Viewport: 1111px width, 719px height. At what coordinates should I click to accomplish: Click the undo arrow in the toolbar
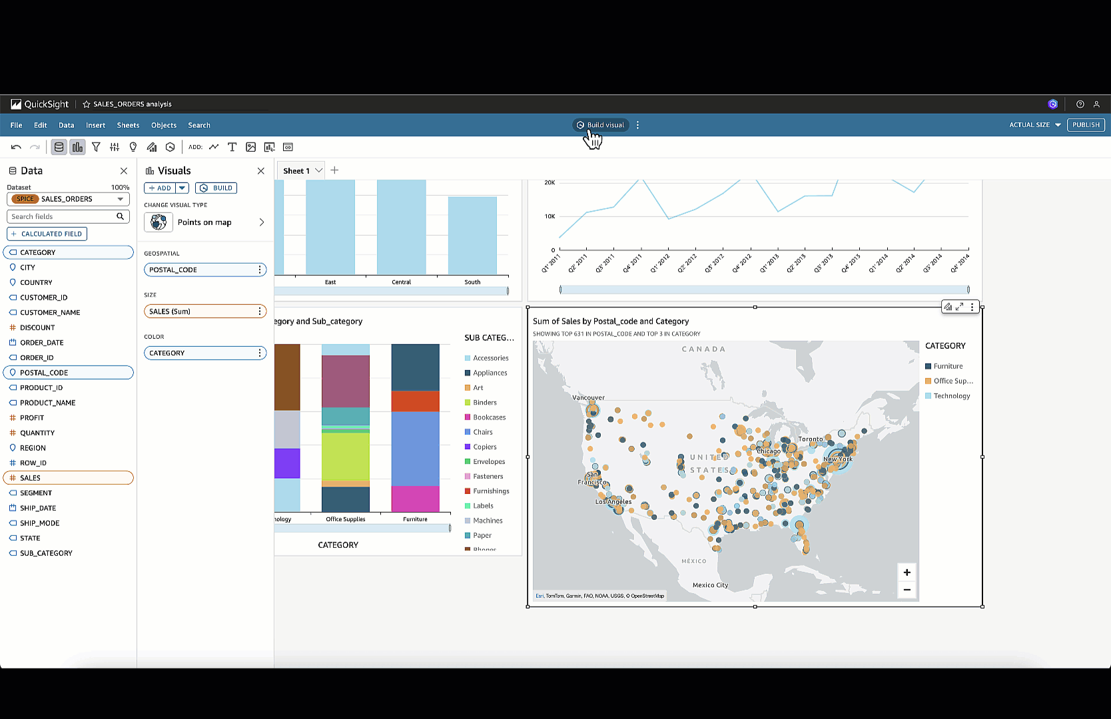pyautogui.click(x=16, y=147)
